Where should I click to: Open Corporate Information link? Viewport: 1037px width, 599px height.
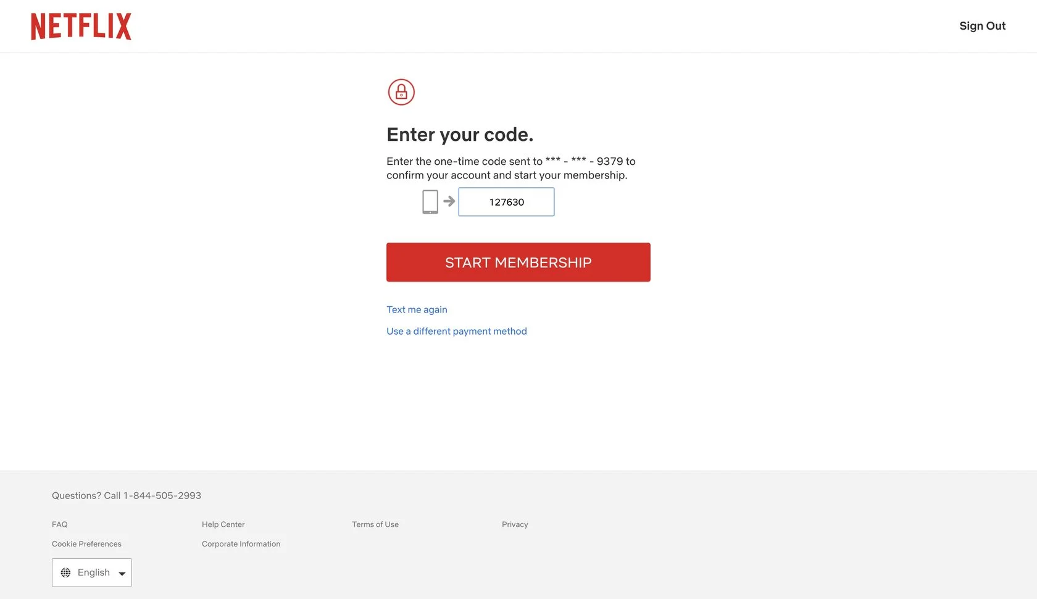pyautogui.click(x=241, y=544)
